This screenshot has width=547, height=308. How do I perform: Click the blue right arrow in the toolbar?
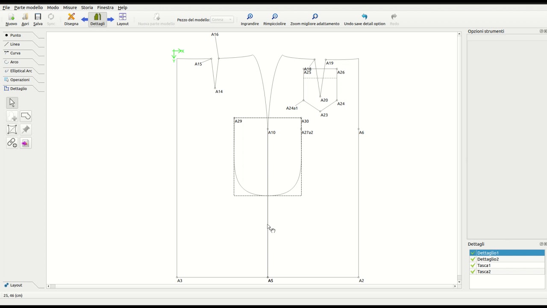(111, 19)
